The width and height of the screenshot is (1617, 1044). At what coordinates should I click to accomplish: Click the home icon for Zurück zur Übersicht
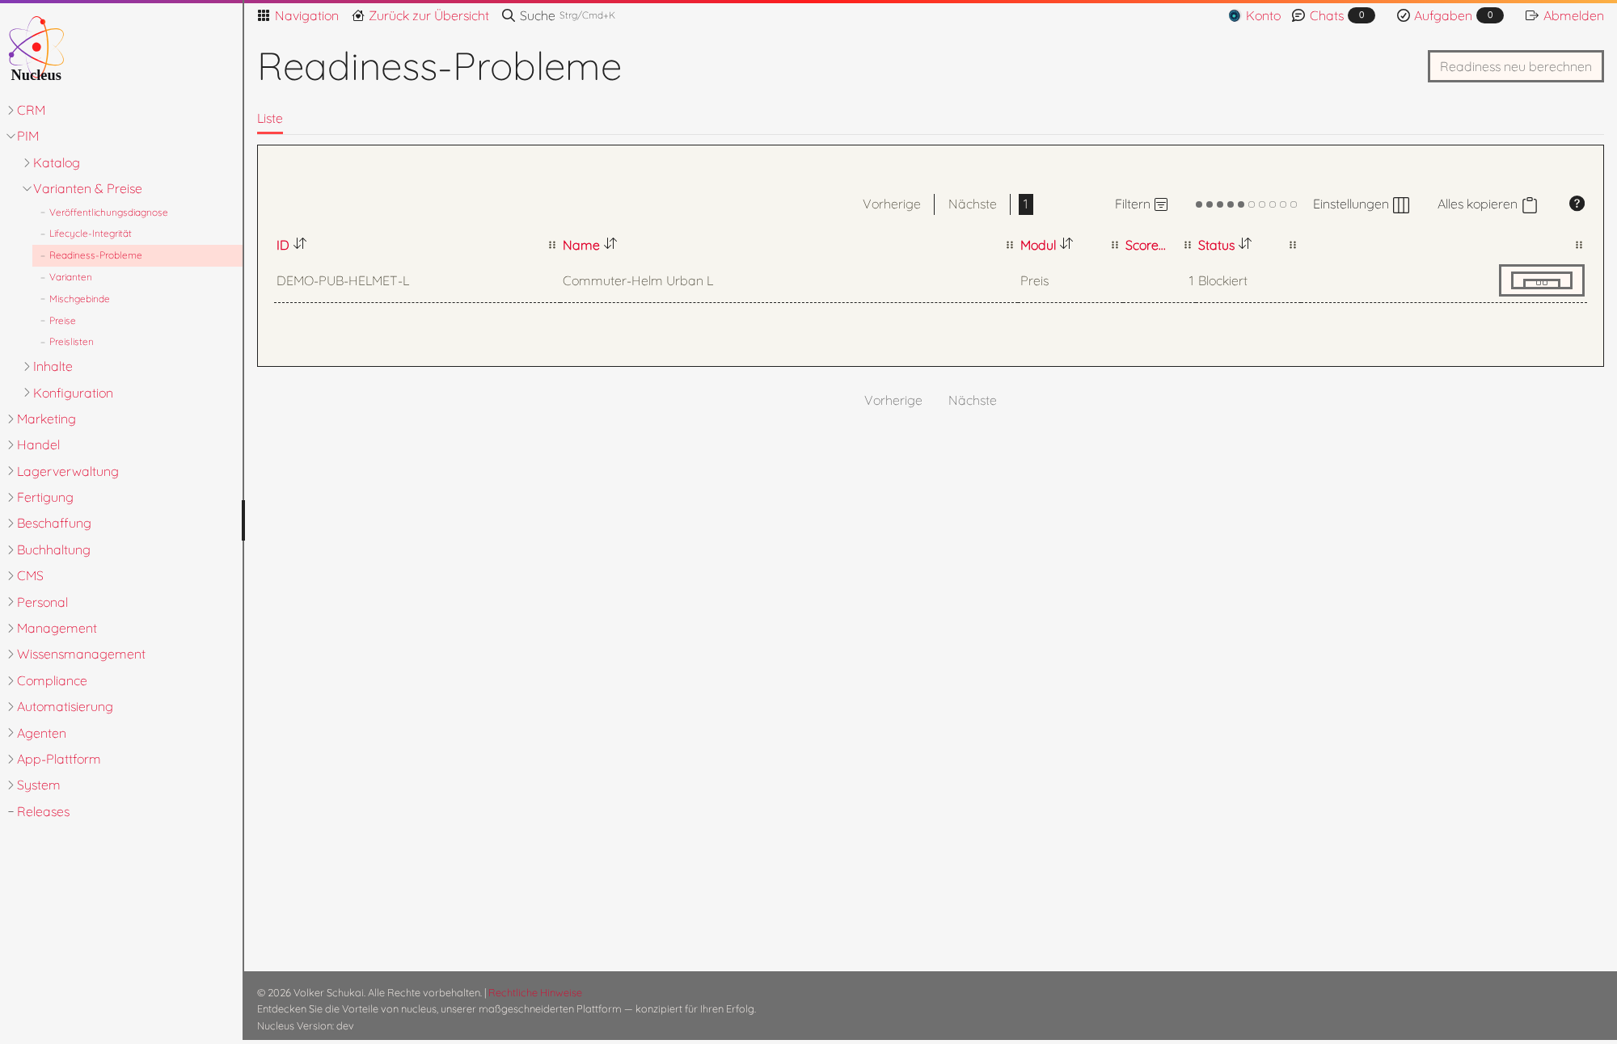coord(358,15)
